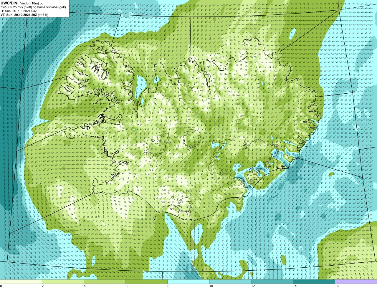This screenshot has width=377, height=288.
Task: Click the light yellow-green 2–4 m/s legend swatch
Action: tap(63, 282)
